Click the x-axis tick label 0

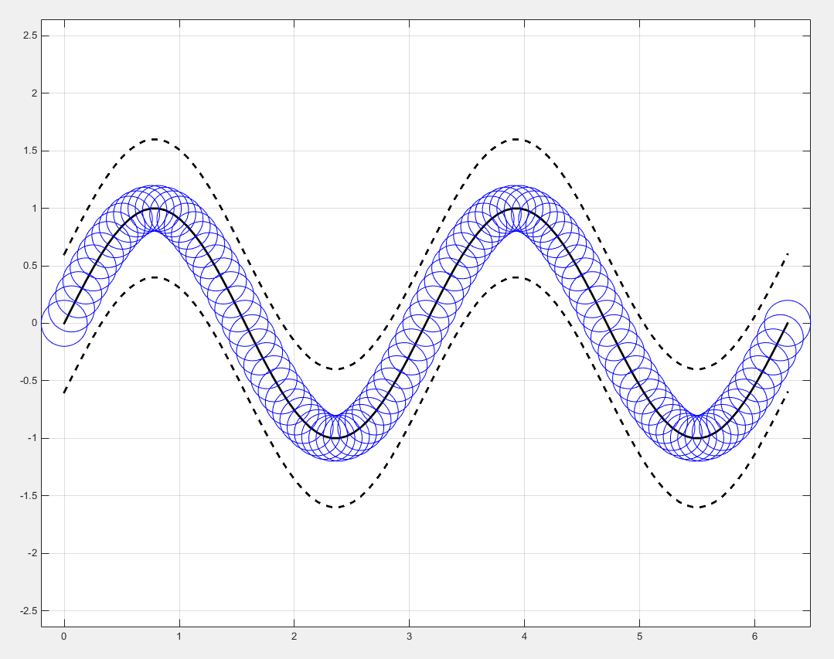click(x=64, y=637)
